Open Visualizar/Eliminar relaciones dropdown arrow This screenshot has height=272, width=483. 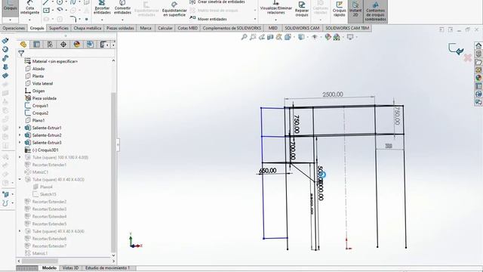[275, 20]
